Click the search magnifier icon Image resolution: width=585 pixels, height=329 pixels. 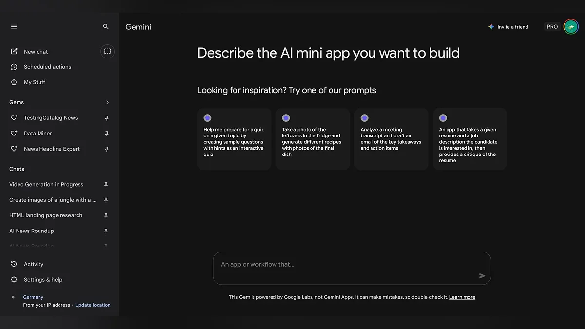click(x=106, y=27)
